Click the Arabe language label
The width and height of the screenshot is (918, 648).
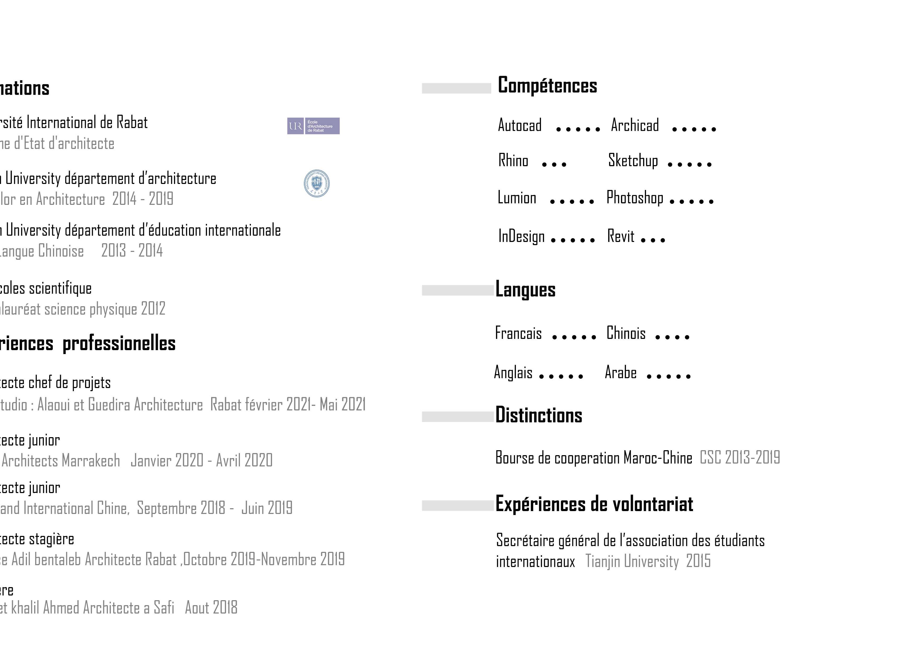tap(621, 373)
